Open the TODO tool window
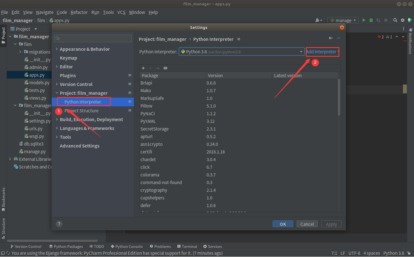The height and width of the screenshot is (257, 414). click(x=96, y=247)
